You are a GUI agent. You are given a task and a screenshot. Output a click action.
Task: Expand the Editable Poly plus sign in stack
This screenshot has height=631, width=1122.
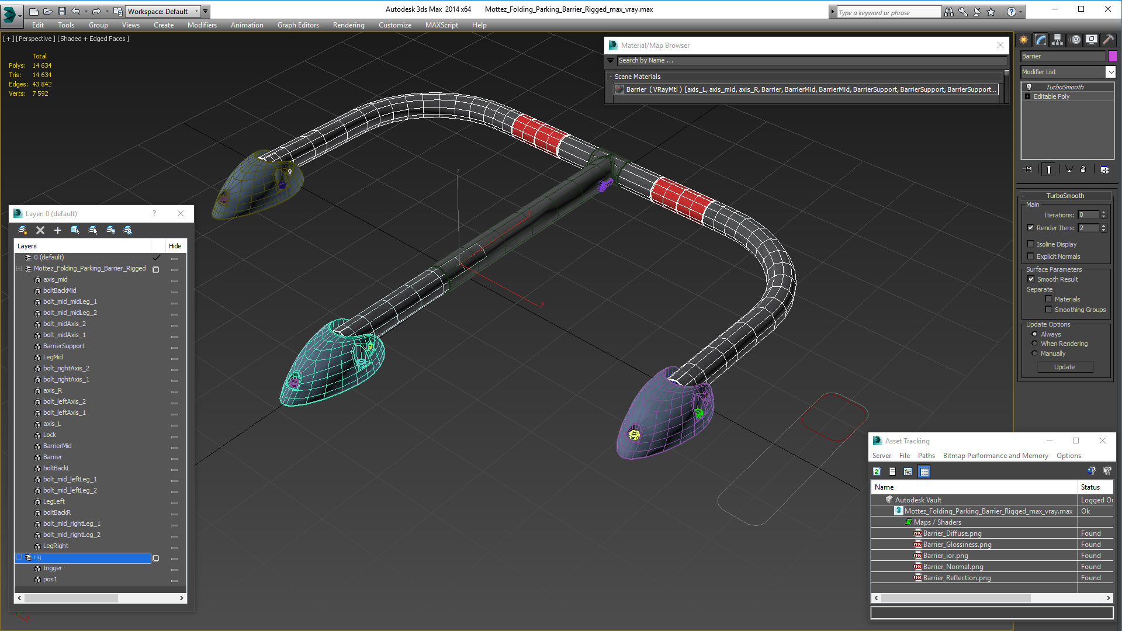pyautogui.click(x=1028, y=96)
